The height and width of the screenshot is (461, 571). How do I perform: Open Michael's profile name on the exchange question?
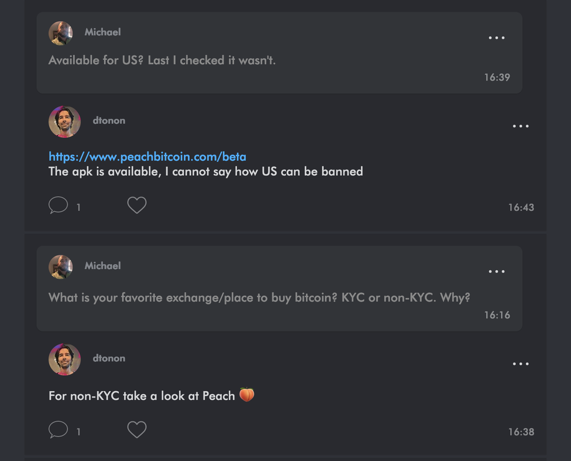(103, 266)
